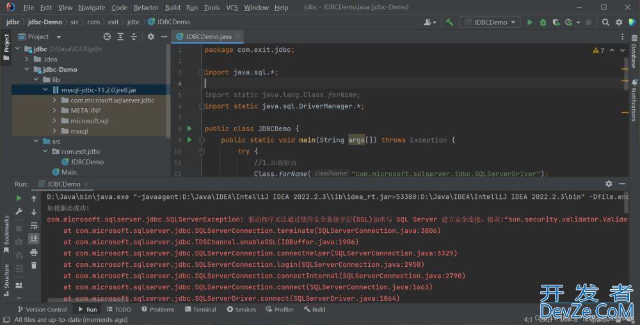The image size is (640, 325).
Task: Expand com.microsoft.sqlserver.jdbc package
Action: (x=54, y=100)
